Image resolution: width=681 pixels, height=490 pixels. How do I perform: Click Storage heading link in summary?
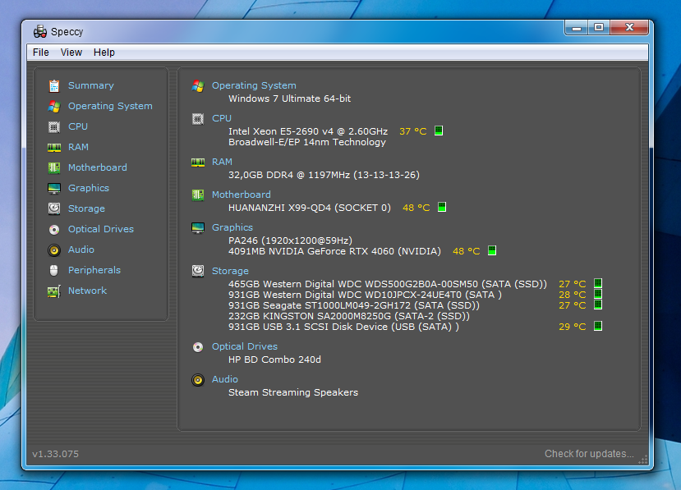point(230,271)
